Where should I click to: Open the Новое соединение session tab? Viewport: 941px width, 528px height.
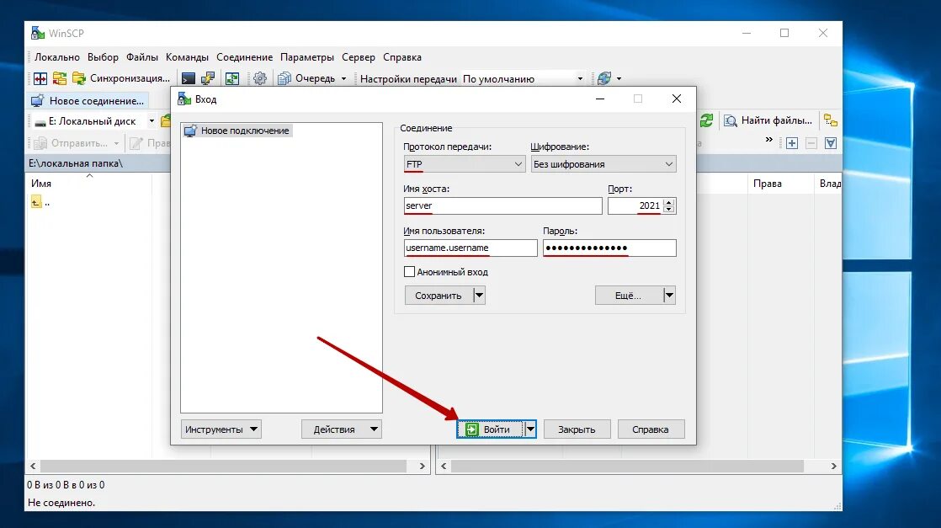tap(88, 101)
